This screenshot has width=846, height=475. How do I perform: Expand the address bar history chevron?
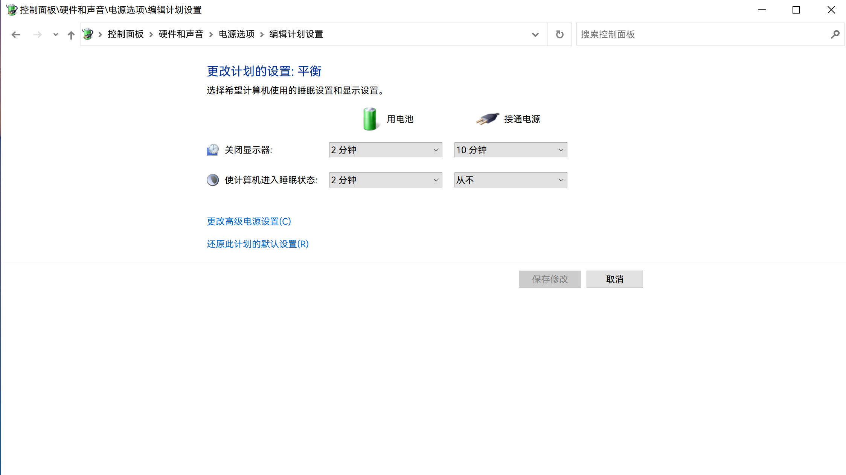click(x=535, y=34)
